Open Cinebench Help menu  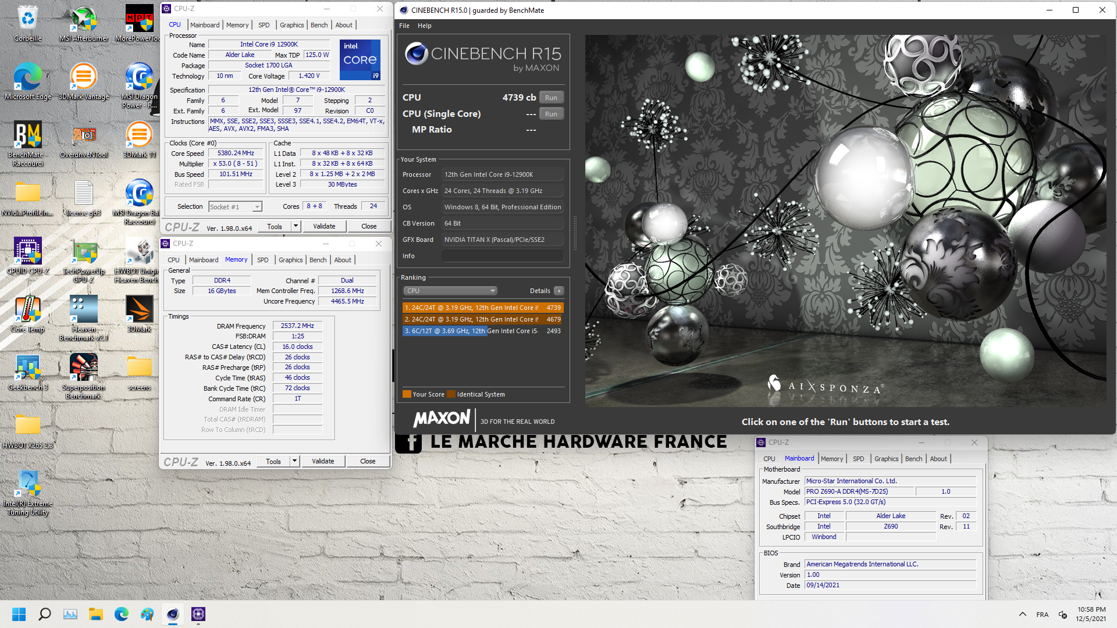pyautogui.click(x=425, y=26)
